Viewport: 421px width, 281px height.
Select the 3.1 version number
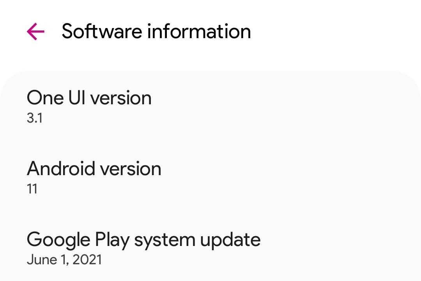coord(34,118)
